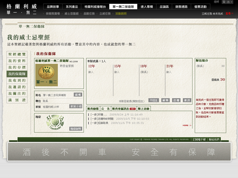
Task: Switch to the 隊上活動 tab
Action: tap(144, 109)
